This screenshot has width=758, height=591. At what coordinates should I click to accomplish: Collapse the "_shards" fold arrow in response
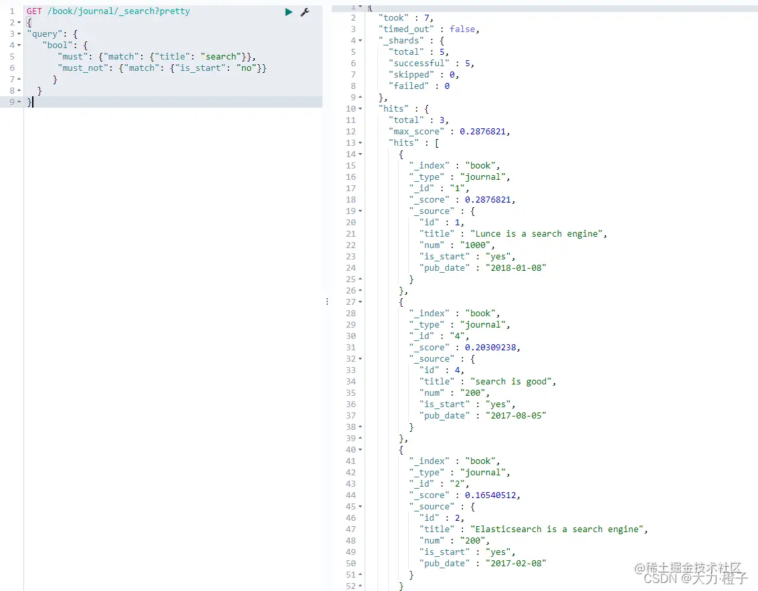coord(360,41)
